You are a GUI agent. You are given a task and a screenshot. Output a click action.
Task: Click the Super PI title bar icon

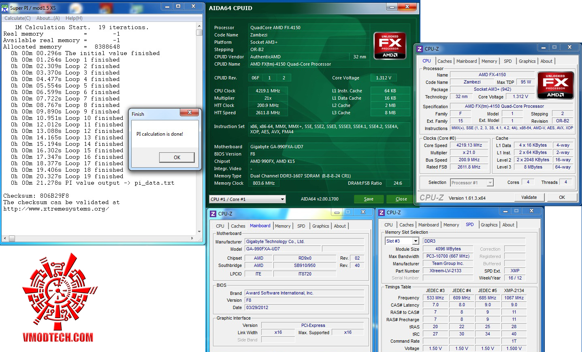pyautogui.click(x=5, y=7)
